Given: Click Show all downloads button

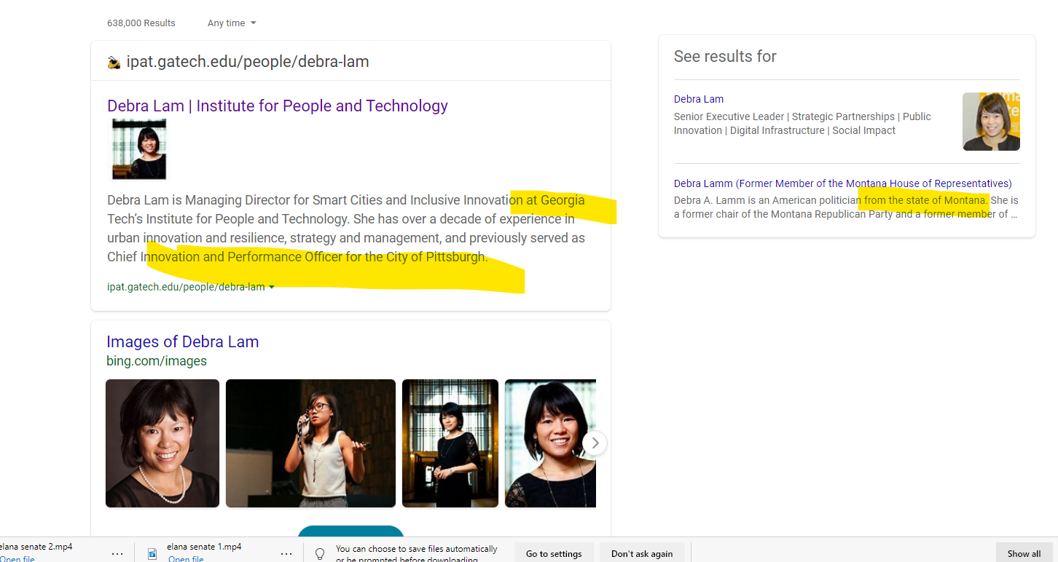Looking at the screenshot, I should point(1024,553).
